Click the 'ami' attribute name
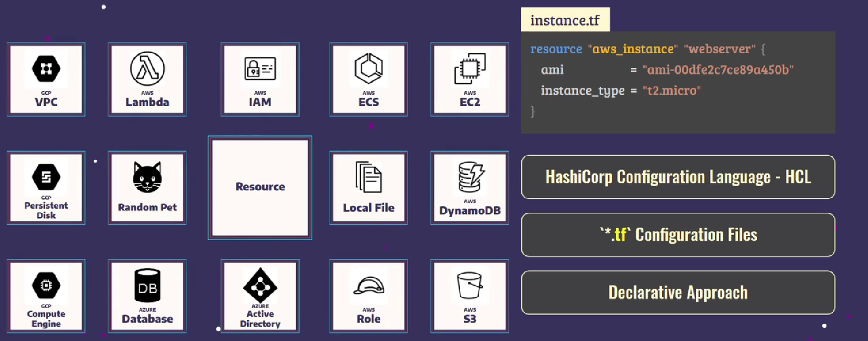868x341 pixels. (x=552, y=70)
